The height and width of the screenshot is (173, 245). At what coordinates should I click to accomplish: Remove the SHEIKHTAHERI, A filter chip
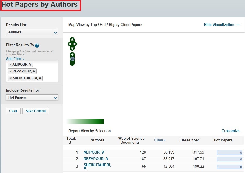coord(10,78)
